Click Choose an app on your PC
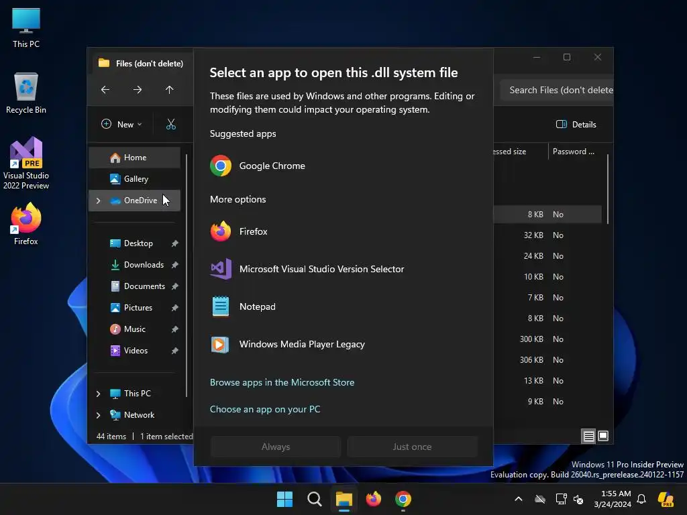This screenshot has height=515, width=687. coord(264,409)
